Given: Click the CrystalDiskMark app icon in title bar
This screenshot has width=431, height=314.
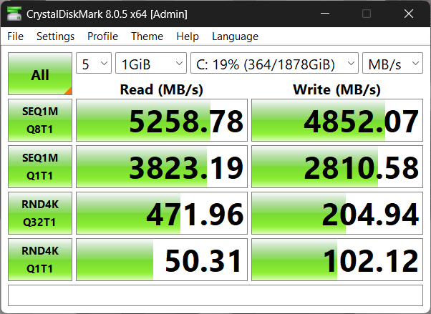Looking at the screenshot, I should [x=14, y=14].
